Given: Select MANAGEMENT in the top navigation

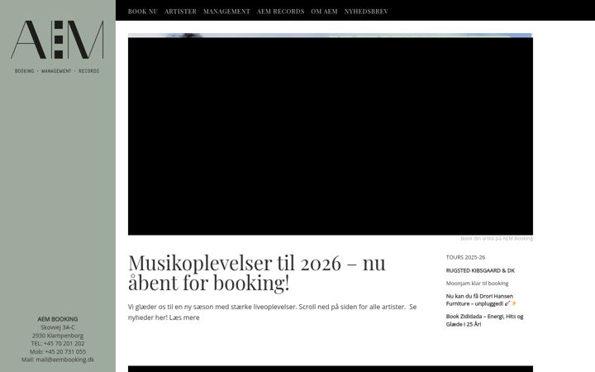Looking at the screenshot, I should point(226,12).
